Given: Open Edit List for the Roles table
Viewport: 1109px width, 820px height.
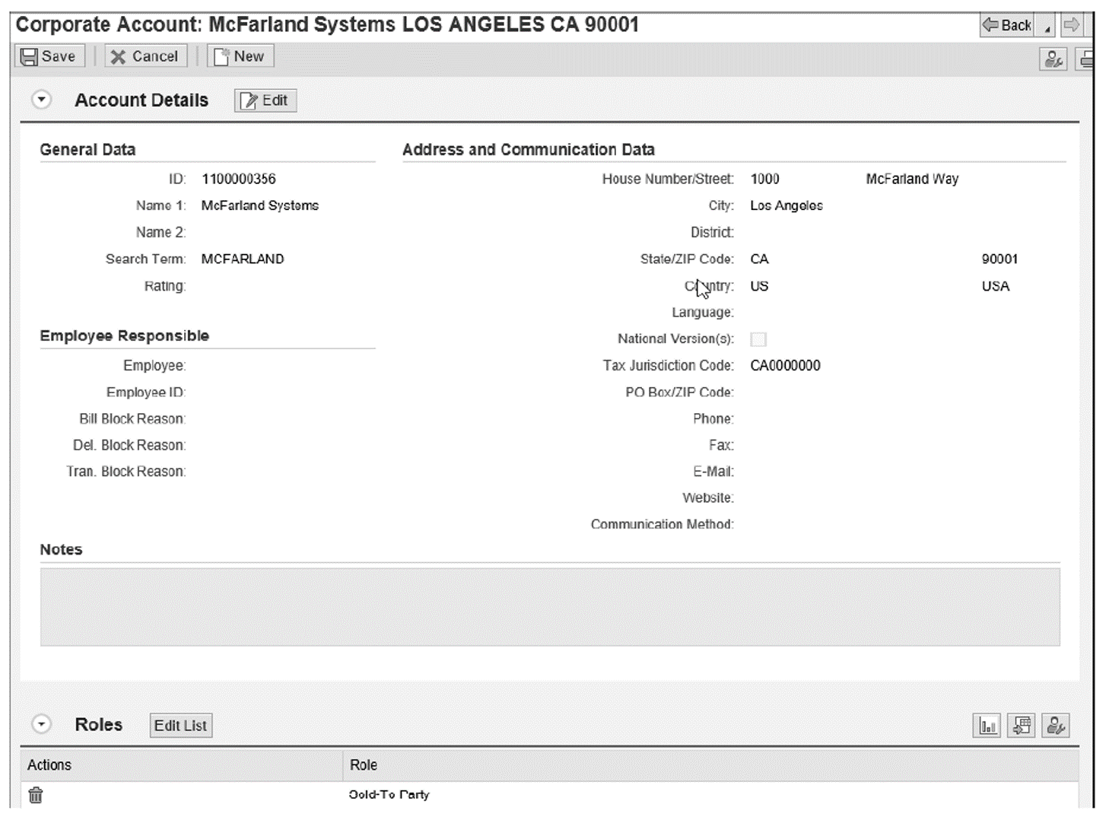Looking at the screenshot, I should [180, 725].
